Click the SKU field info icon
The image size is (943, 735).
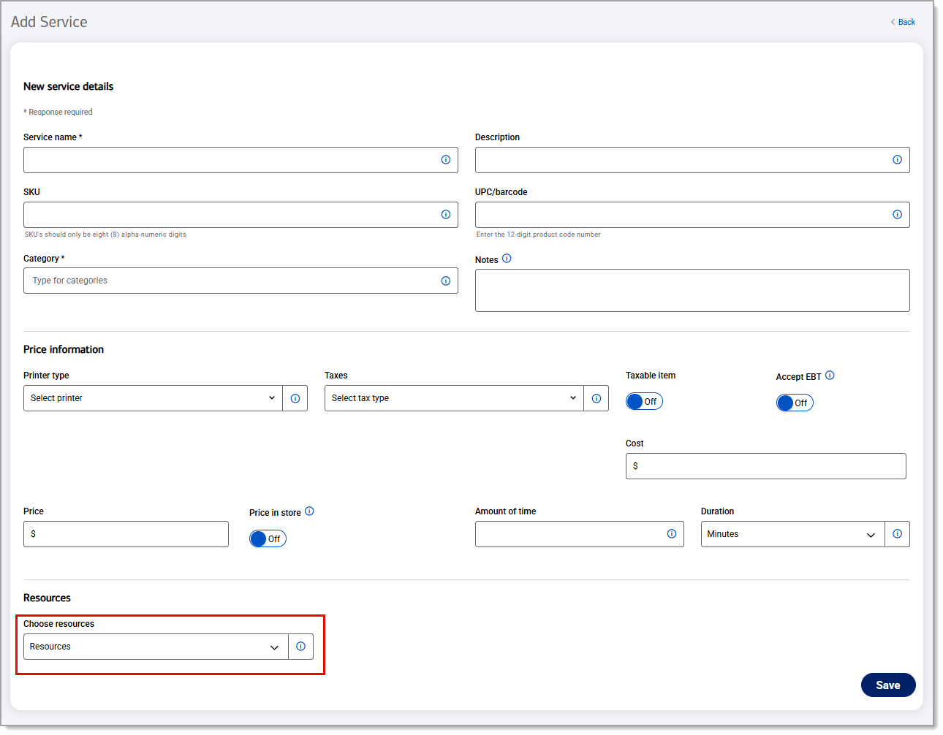tap(446, 215)
